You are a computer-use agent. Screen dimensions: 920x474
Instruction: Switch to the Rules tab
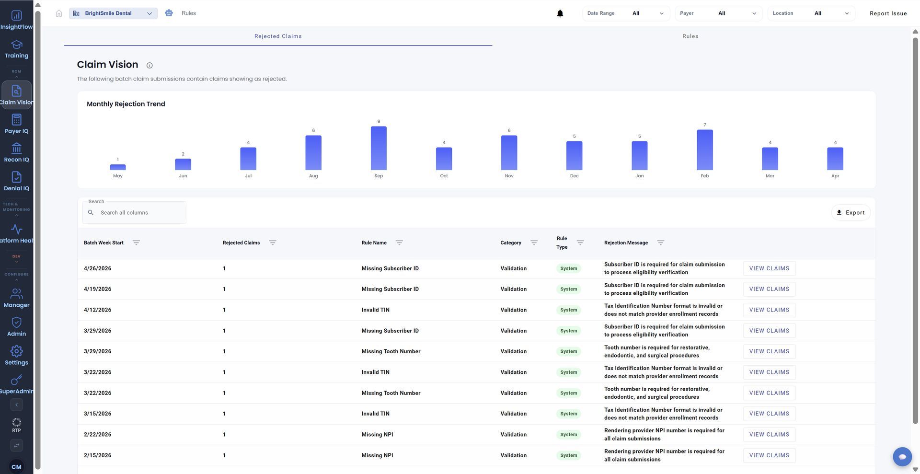[x=690, y=36]
